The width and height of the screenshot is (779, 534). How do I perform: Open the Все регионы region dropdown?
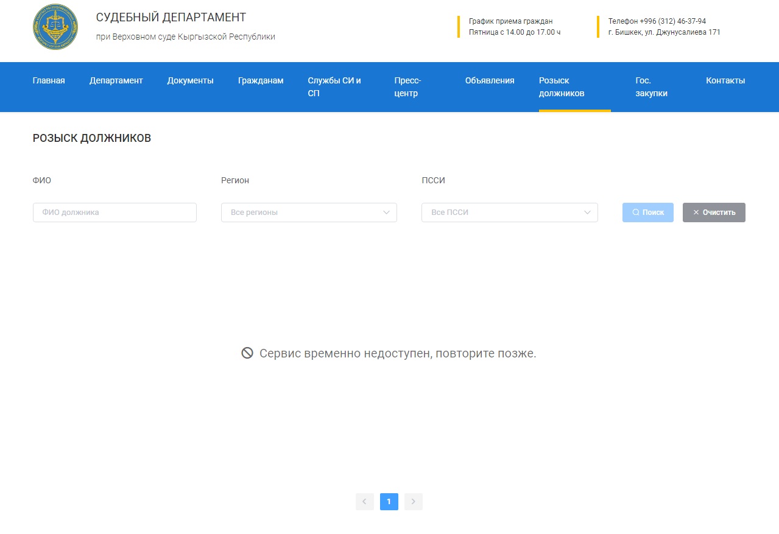pyautogui.click(x=301, y=213)
